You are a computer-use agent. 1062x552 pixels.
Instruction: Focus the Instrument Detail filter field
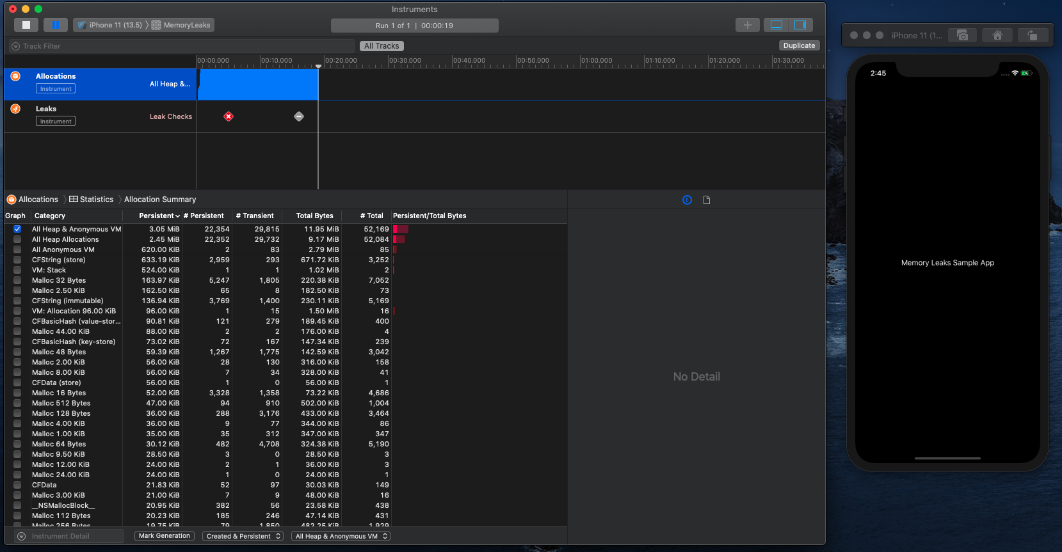69,536
